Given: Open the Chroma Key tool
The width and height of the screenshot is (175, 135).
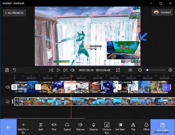Looking at the screenshot, I should tap(107, 128).
